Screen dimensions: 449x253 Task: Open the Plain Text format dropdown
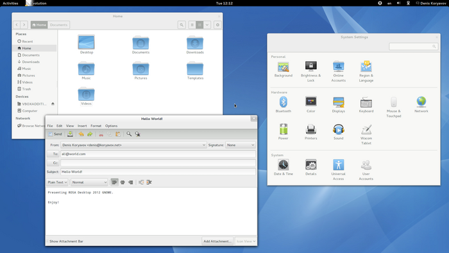57,182
